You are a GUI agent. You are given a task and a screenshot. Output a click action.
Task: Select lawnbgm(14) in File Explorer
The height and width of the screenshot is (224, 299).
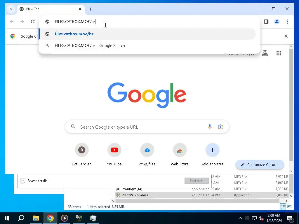tap(132, 189)
